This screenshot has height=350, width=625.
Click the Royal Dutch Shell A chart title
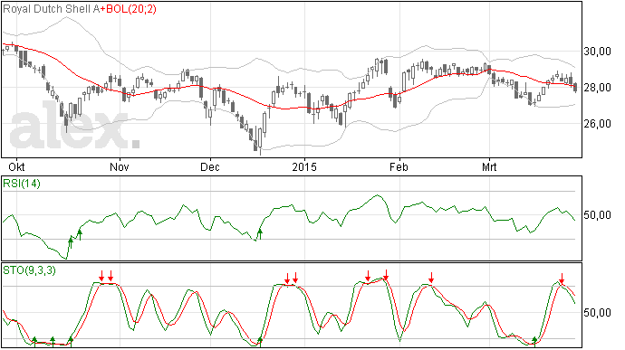51,9
